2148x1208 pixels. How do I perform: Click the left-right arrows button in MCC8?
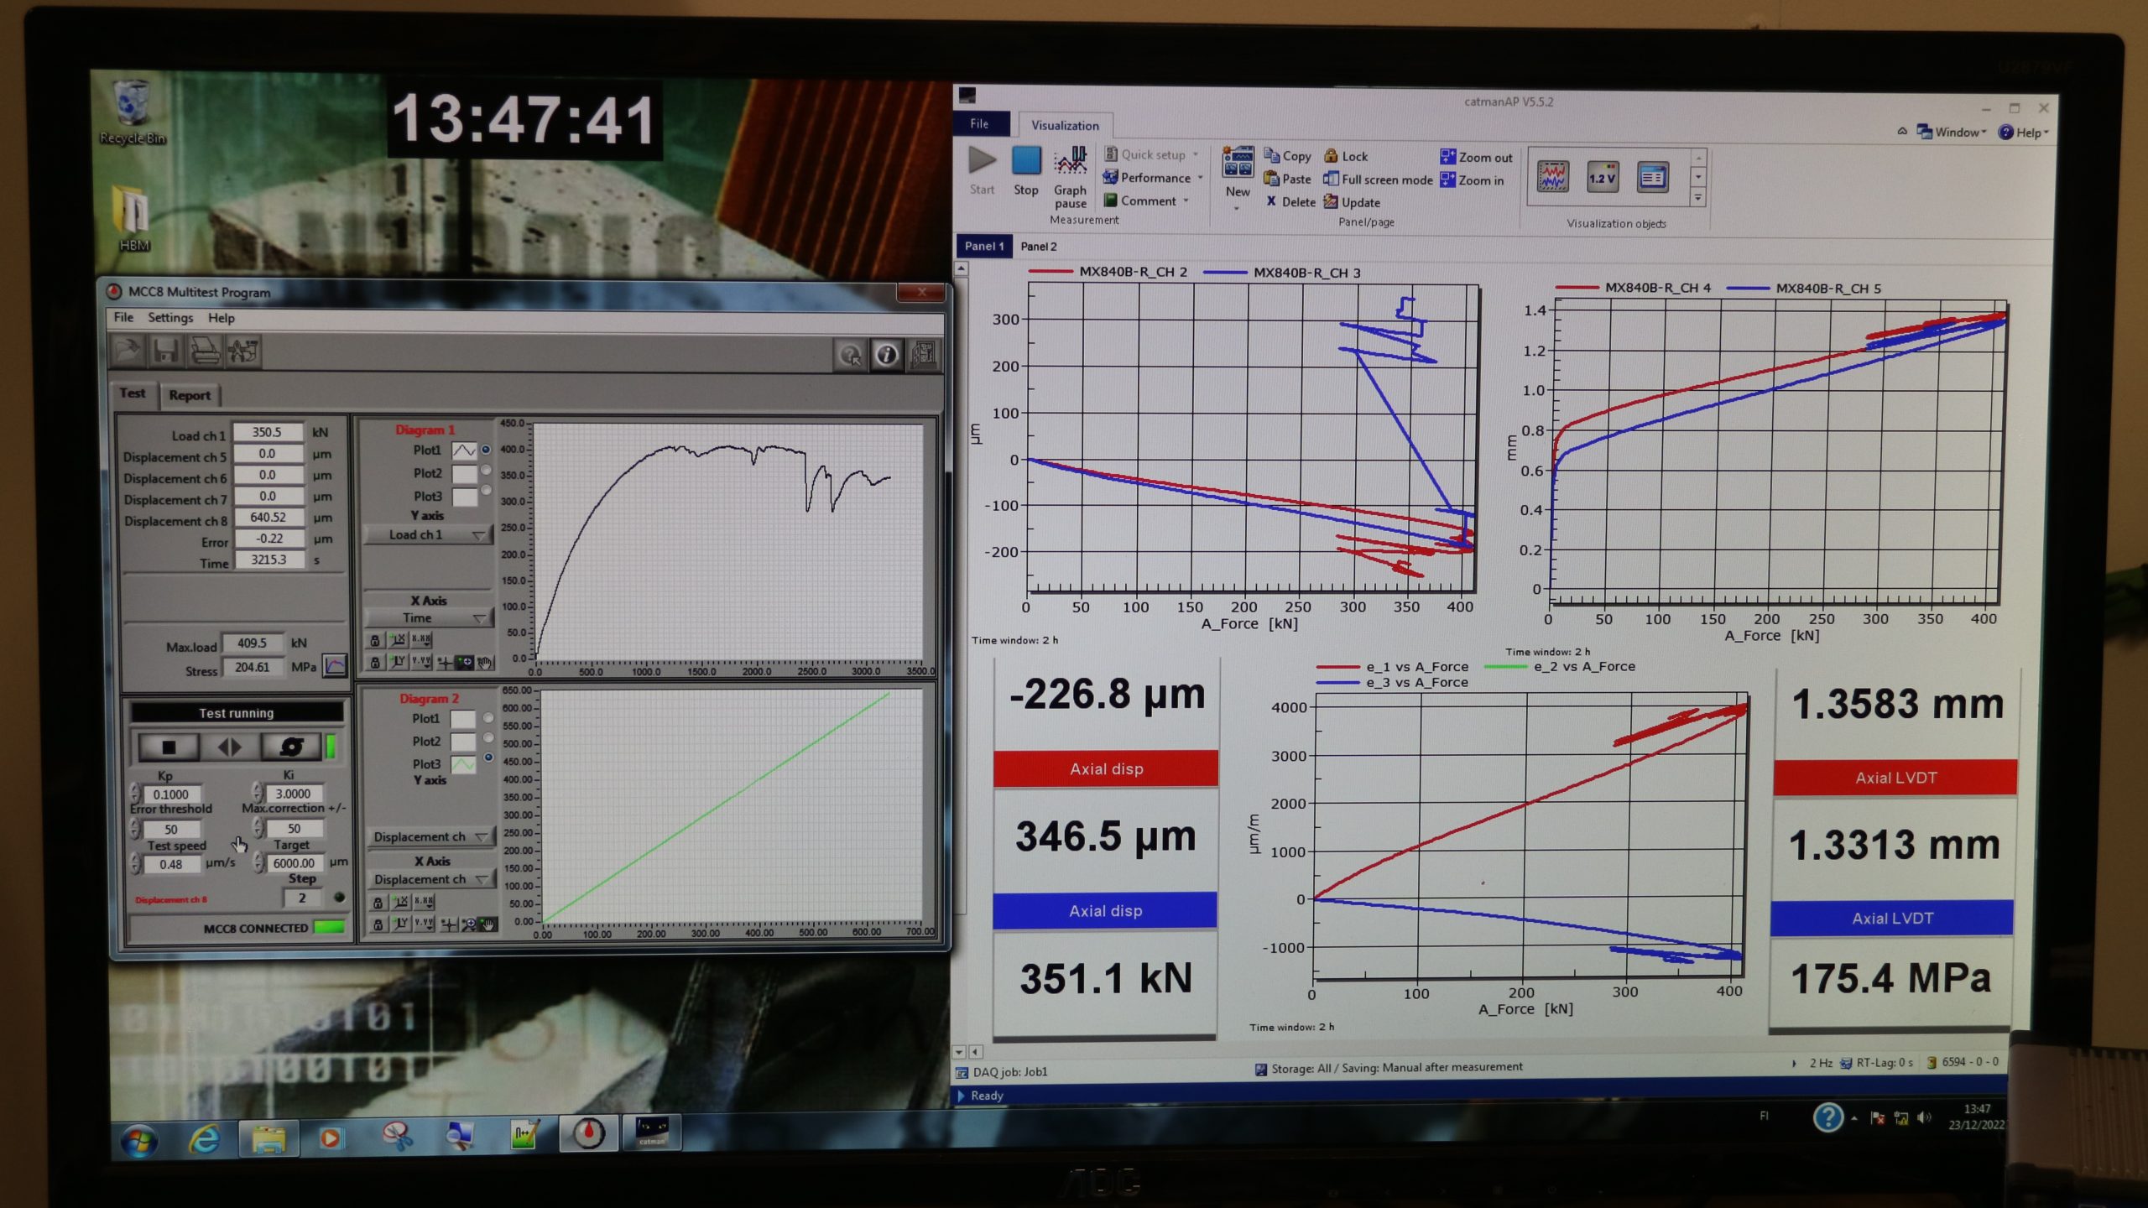coord(229,746)
